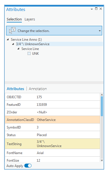Click the FontName field name
This screenshot has height=174, width=108.
15,153
